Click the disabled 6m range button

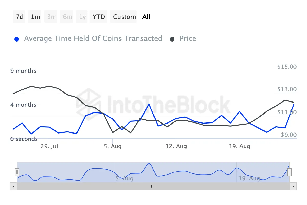point(68,17)
